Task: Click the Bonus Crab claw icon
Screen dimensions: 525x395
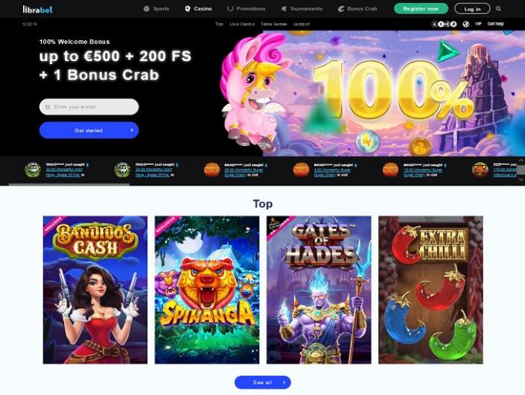Action: 341,9
